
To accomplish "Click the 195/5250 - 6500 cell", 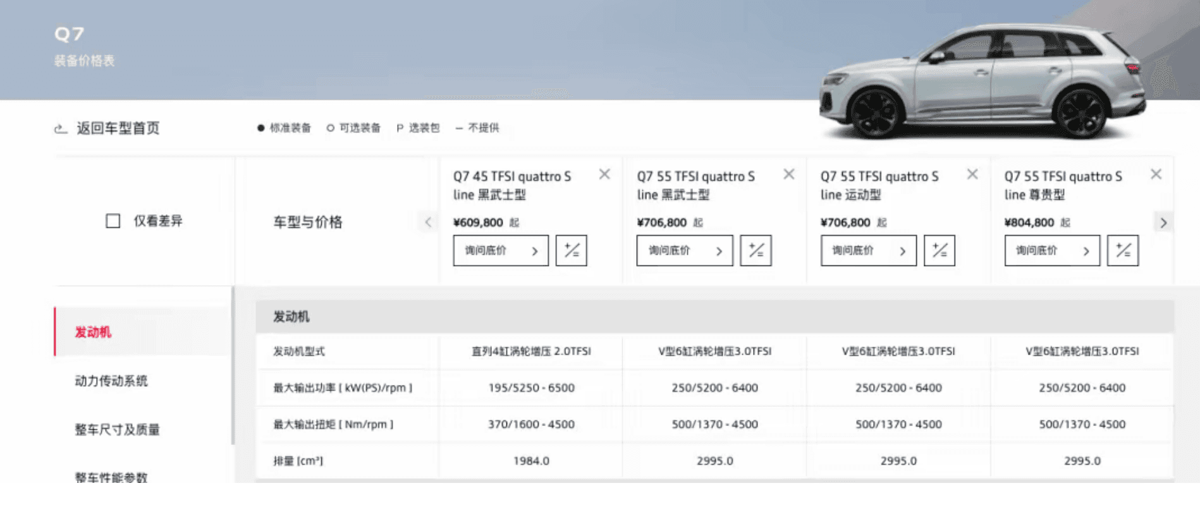I will tap(531, 388).
